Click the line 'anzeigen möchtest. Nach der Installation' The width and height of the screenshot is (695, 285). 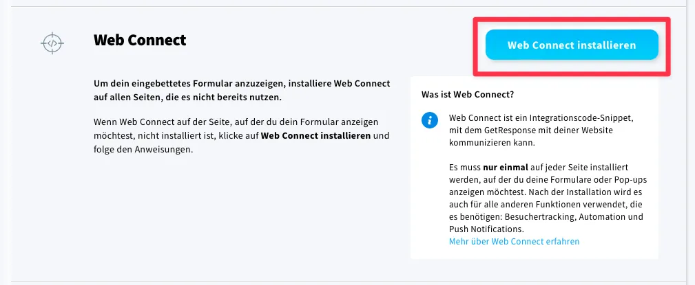click(x=546, y=193)
